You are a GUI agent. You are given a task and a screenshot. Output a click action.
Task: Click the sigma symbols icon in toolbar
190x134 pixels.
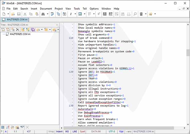tap(64, 14)
